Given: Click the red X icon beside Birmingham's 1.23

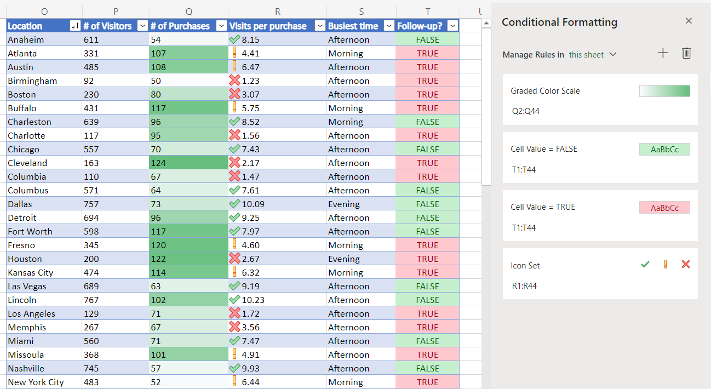Looking at the screenshot, I should pyautogui.click(x=234, y=80).
